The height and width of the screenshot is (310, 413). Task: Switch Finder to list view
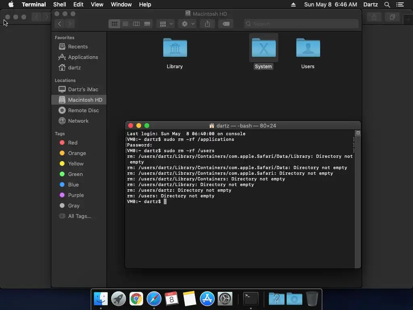tap(125, 24)
